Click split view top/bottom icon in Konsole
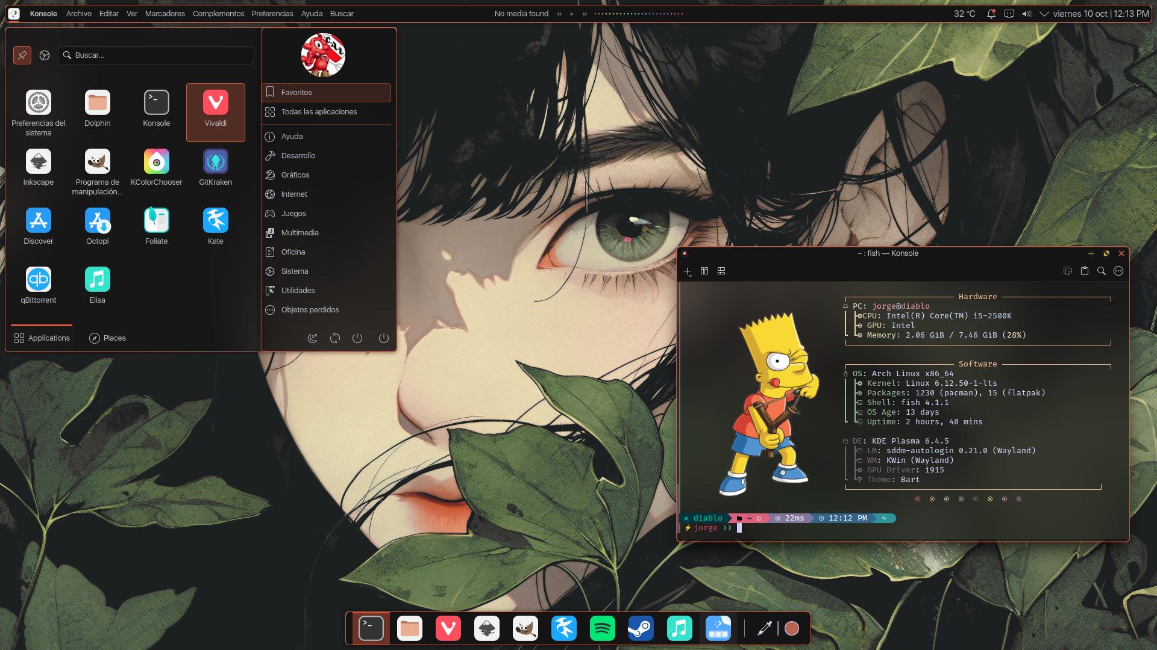The image size is (1157, 650). pos(721,271)
